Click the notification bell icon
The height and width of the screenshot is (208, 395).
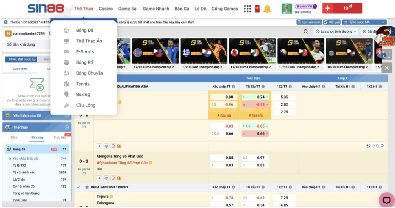coord(267,9)
